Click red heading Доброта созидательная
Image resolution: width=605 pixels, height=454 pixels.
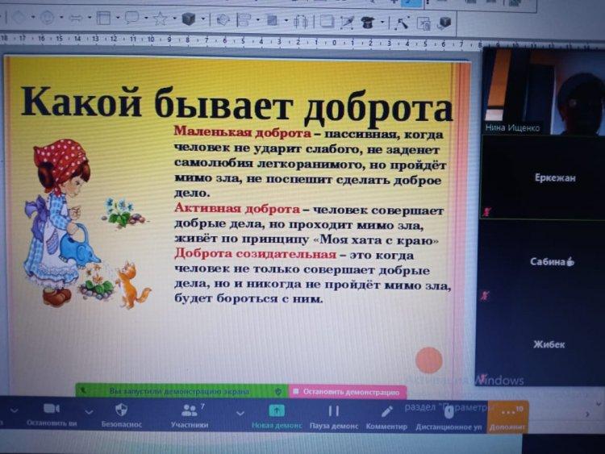click(256, 254)
